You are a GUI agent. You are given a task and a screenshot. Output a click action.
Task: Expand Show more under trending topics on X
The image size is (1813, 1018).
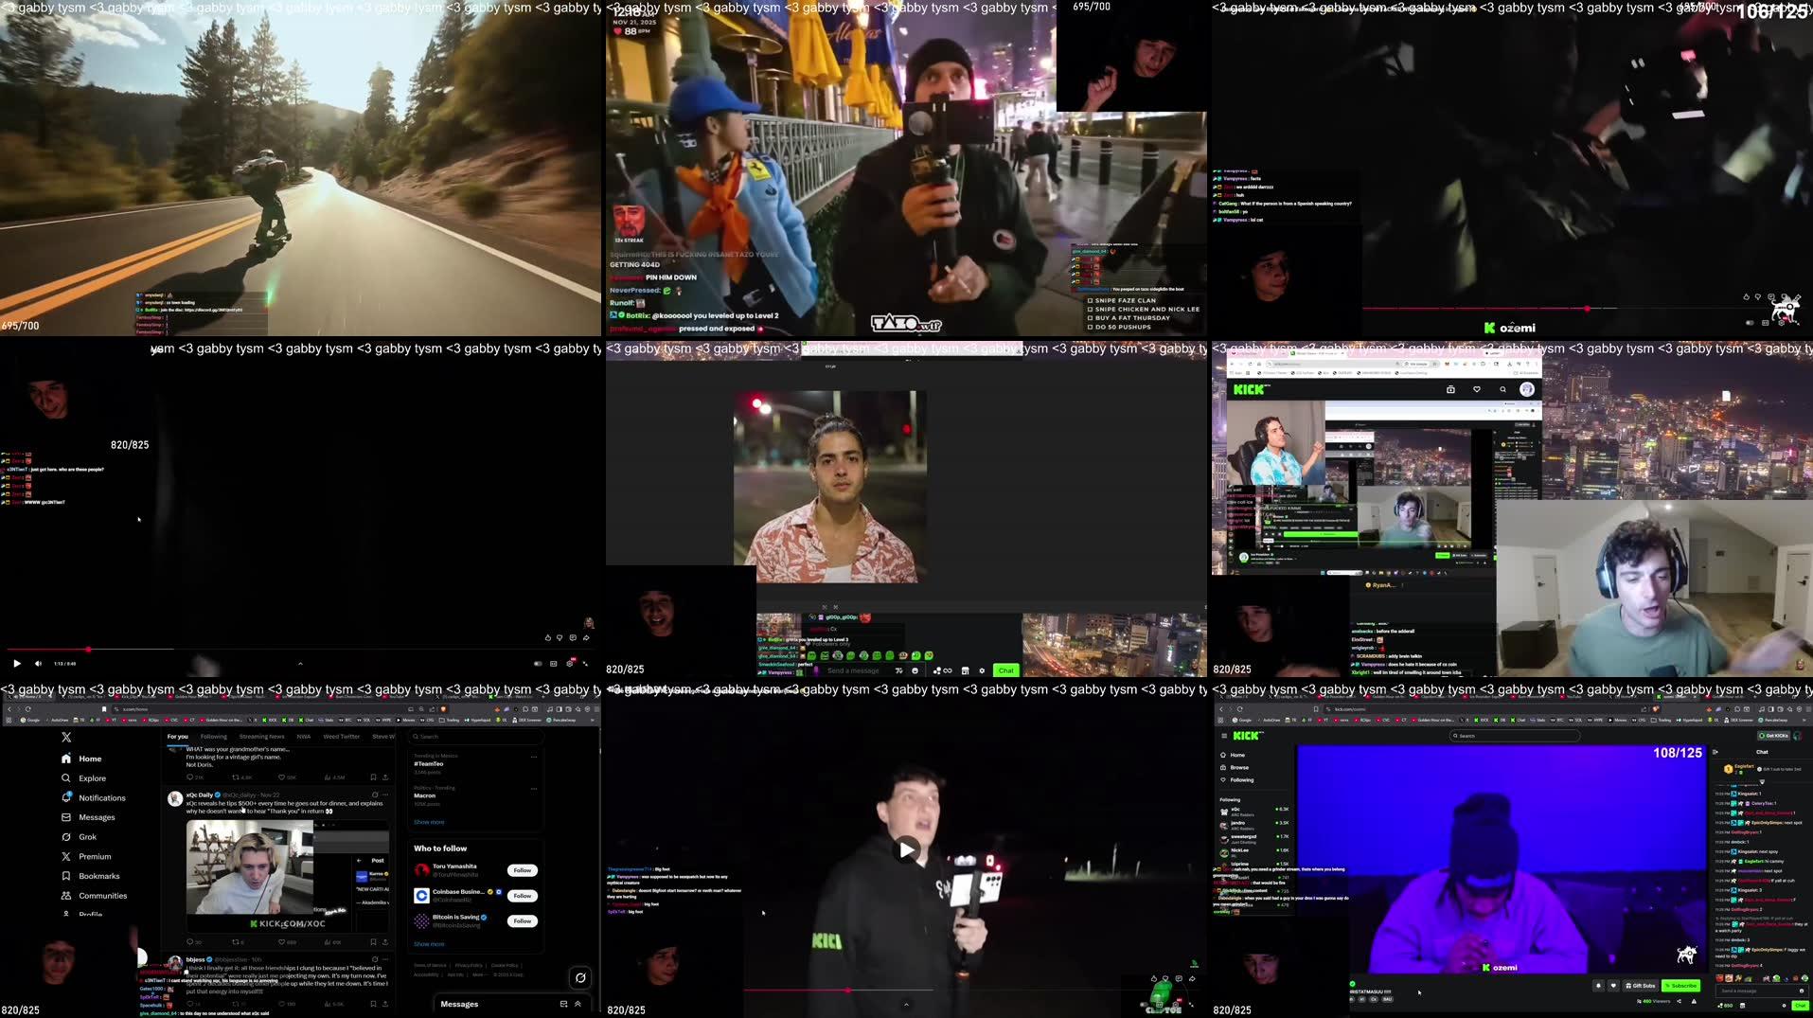pos(429,822)
